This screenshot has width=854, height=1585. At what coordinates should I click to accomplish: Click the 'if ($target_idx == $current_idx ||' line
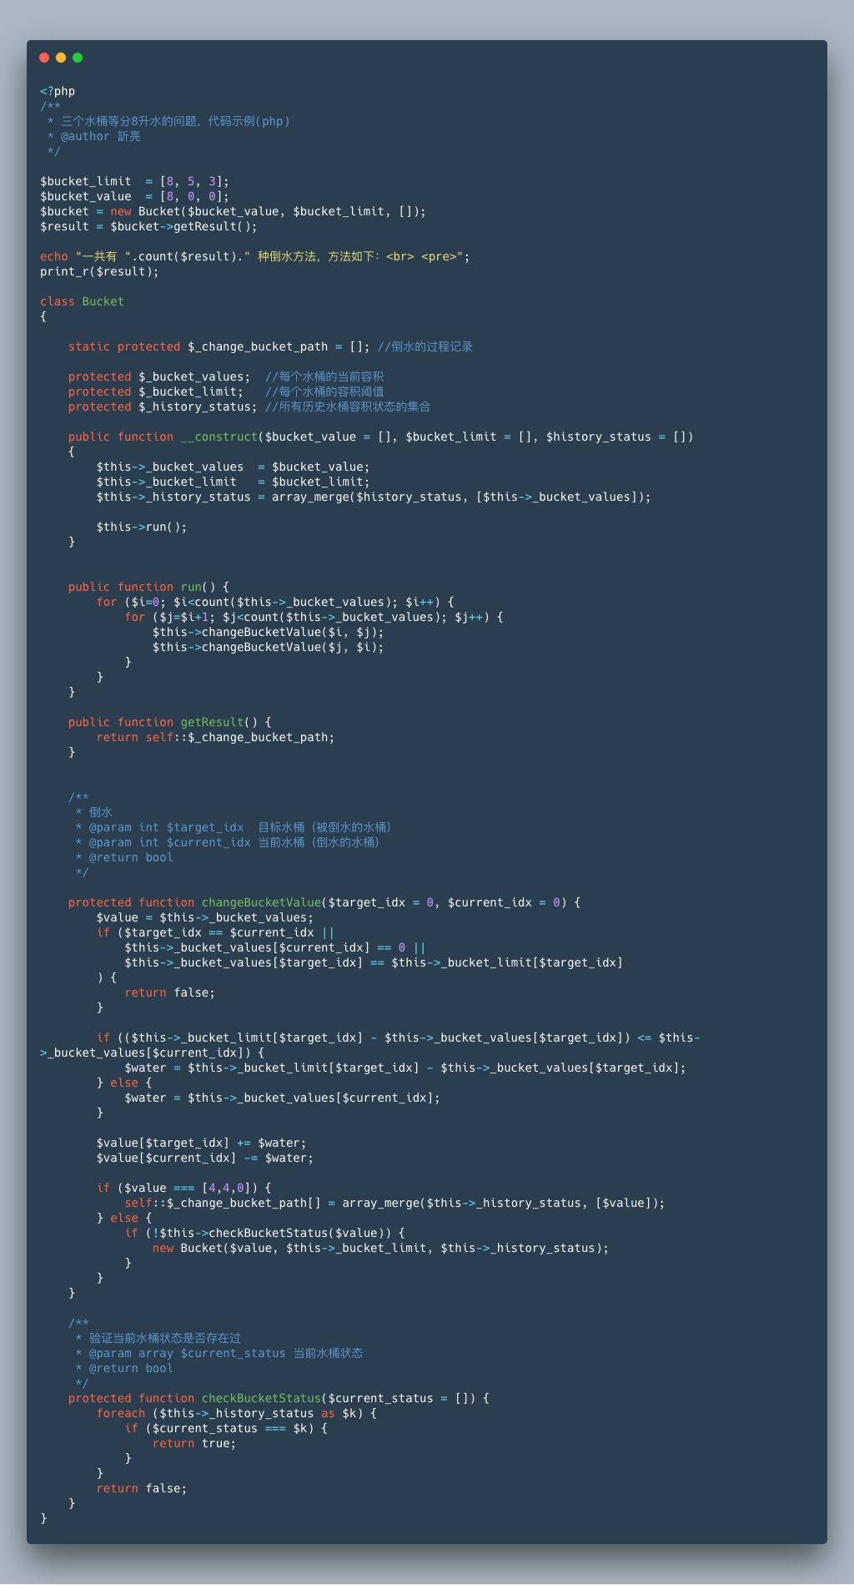point(215,932)
